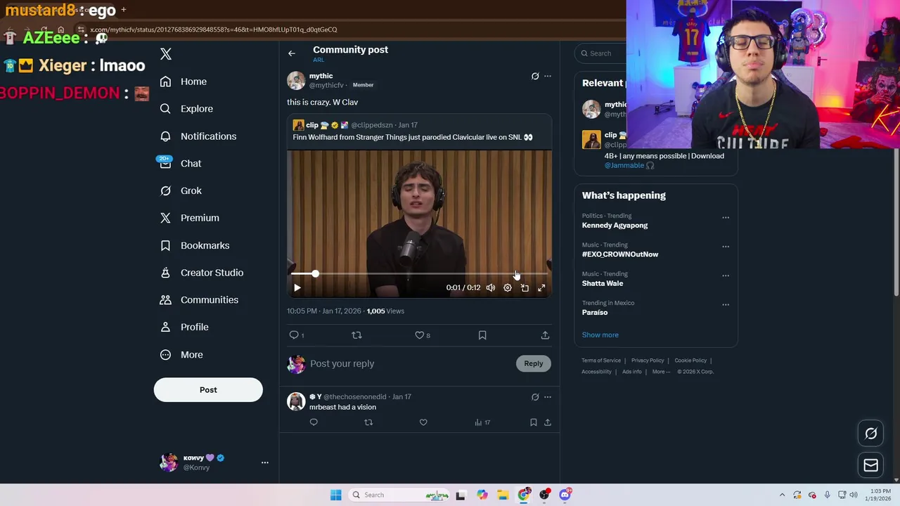
Task: Click the white Post button
Action: click(x=208, y=390)
